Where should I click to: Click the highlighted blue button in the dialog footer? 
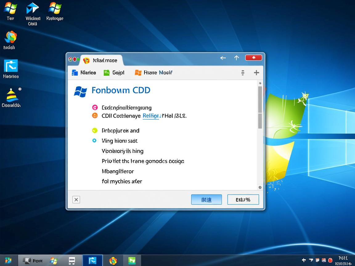(206, 199)
